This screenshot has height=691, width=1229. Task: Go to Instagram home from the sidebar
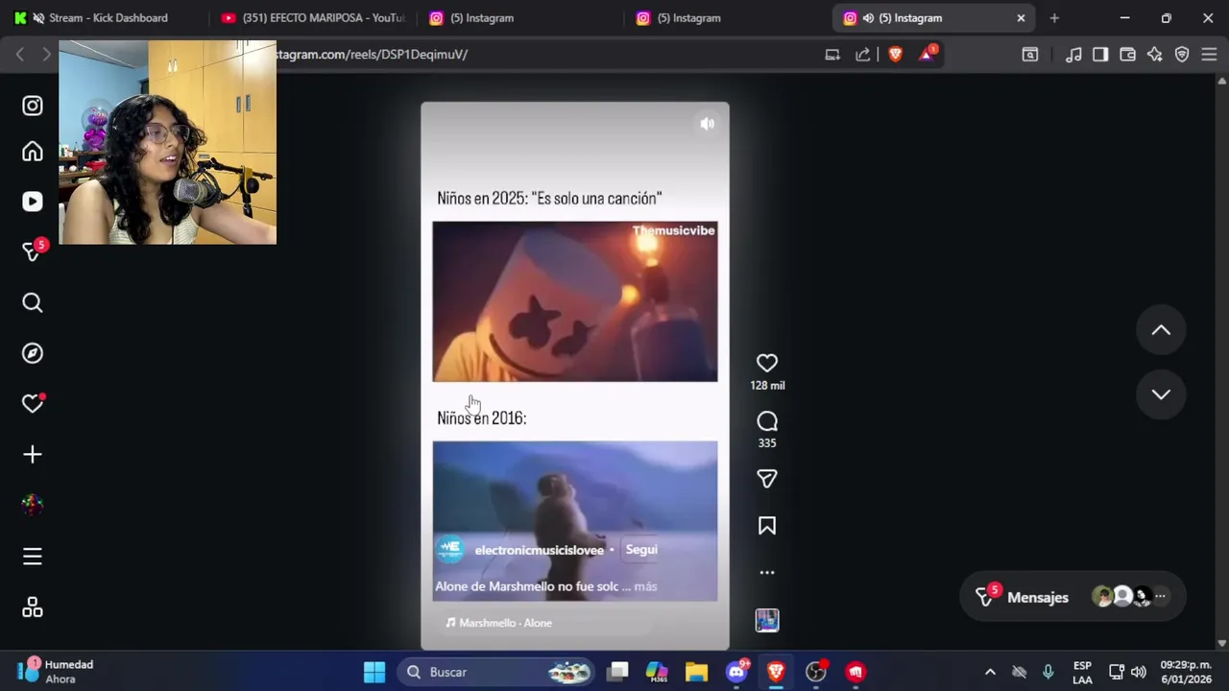tap(33, 152)
